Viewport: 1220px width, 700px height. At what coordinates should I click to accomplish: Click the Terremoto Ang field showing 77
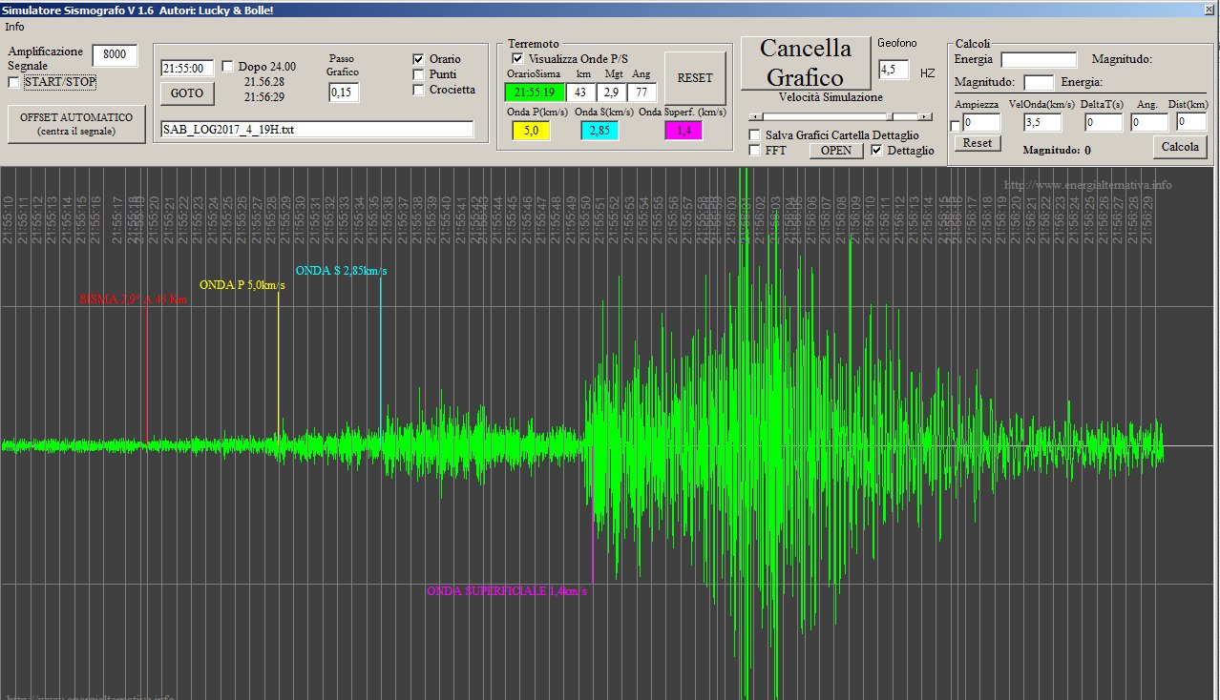642,93
